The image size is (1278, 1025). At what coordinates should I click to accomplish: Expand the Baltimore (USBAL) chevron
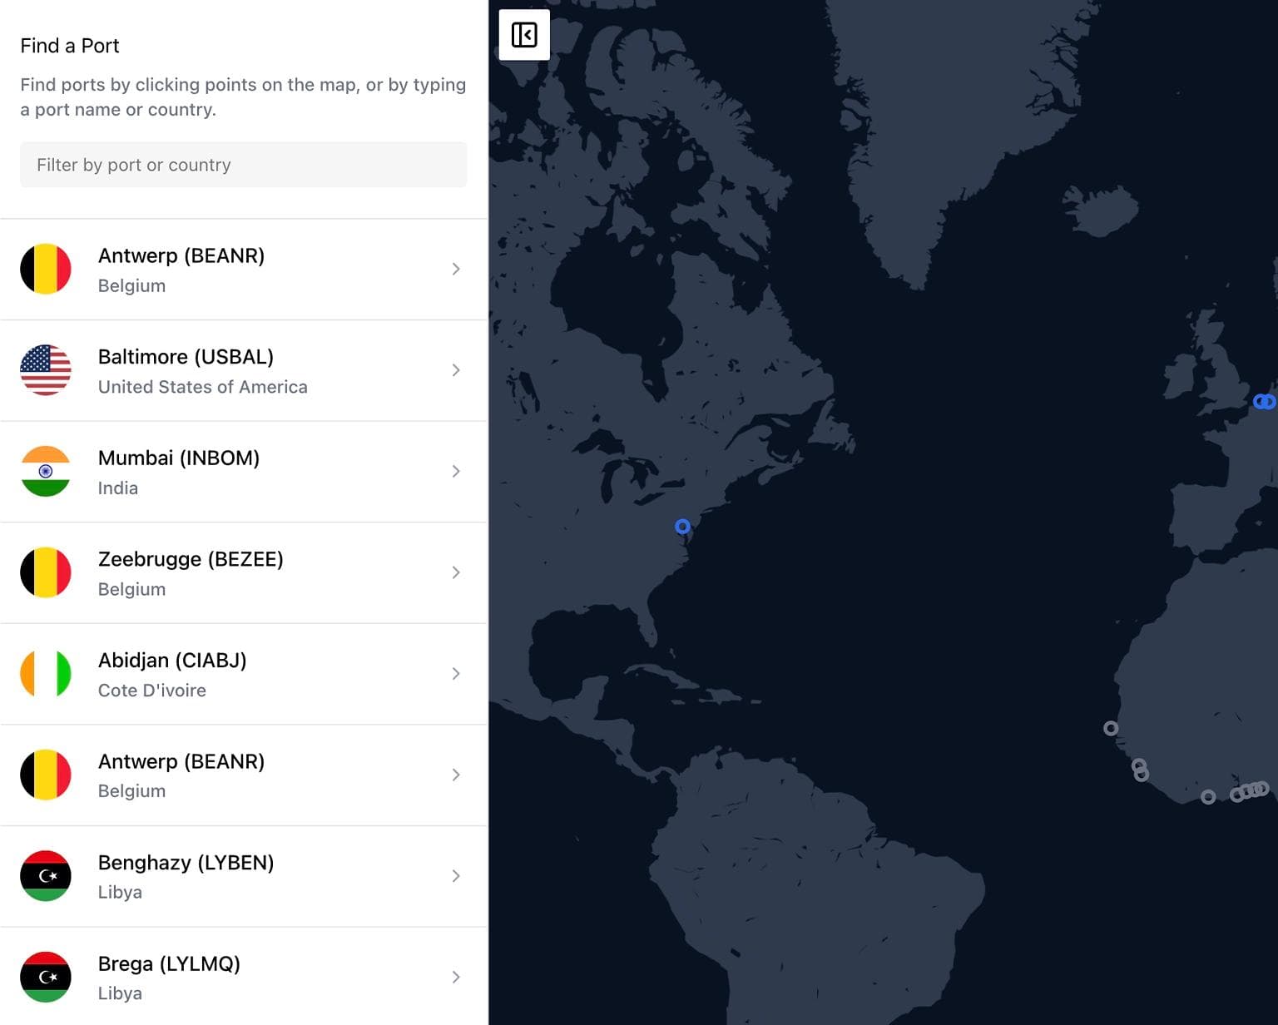pos(456,370)
